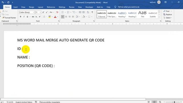The height and width of the screenshot is (103, 183).
Task: Open Font dialog launcher
Action: click(x=59, y=21)
